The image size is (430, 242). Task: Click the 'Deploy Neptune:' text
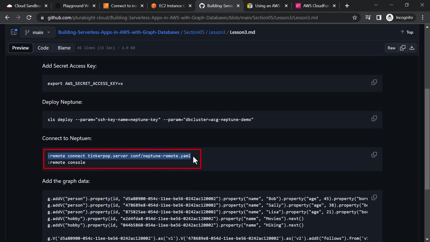tap(62, 102)
